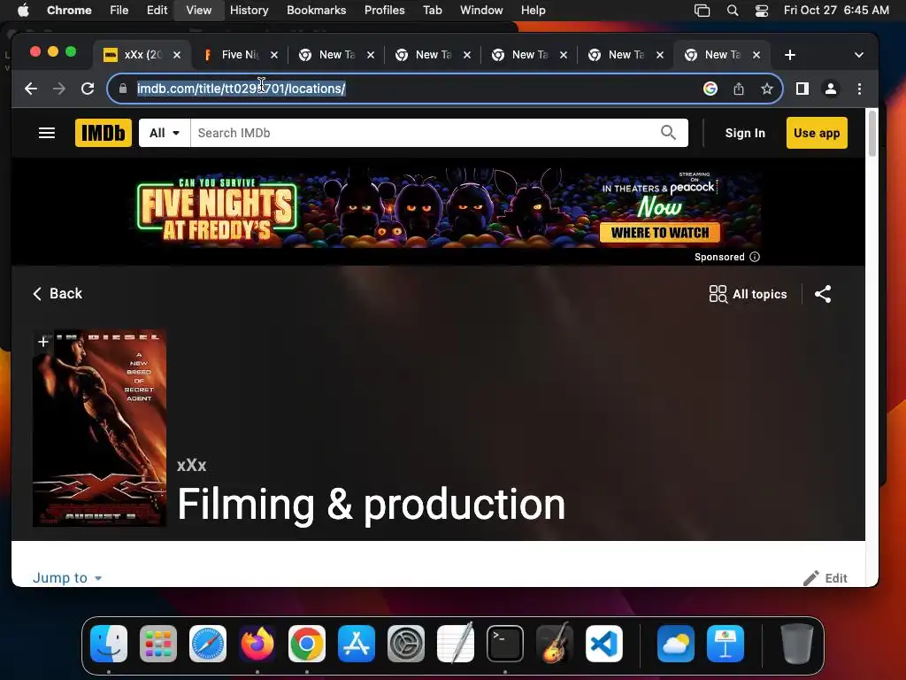Open the Help menu
This screenshot has height=680, width=906.
(x=533, y=11)
